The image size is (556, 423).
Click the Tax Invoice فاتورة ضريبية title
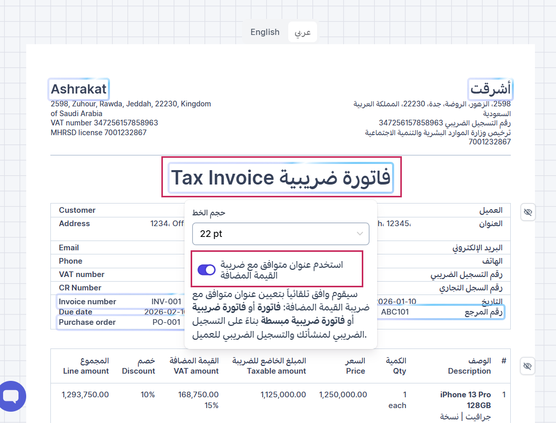tap(281, 178)
